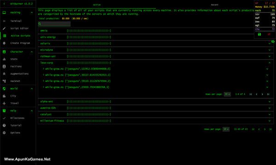
Task: Go to the previous page of lexo-corp scripts
Action: click(x=257, y=94)
